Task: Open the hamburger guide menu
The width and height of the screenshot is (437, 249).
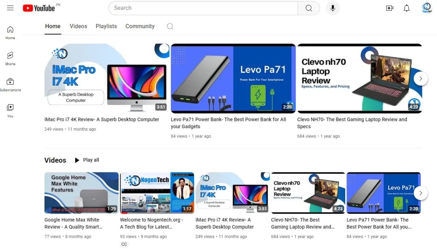Action: pyautogui.click(x=10, y=8)
